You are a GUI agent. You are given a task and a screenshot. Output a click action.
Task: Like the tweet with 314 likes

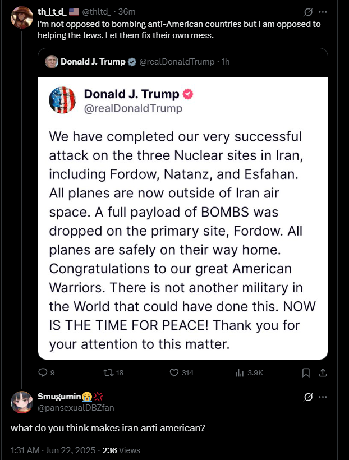174,372
